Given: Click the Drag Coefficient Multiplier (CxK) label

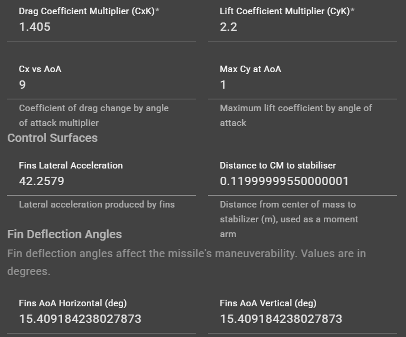Looking at the screenshot, I should tap(86, 11).
